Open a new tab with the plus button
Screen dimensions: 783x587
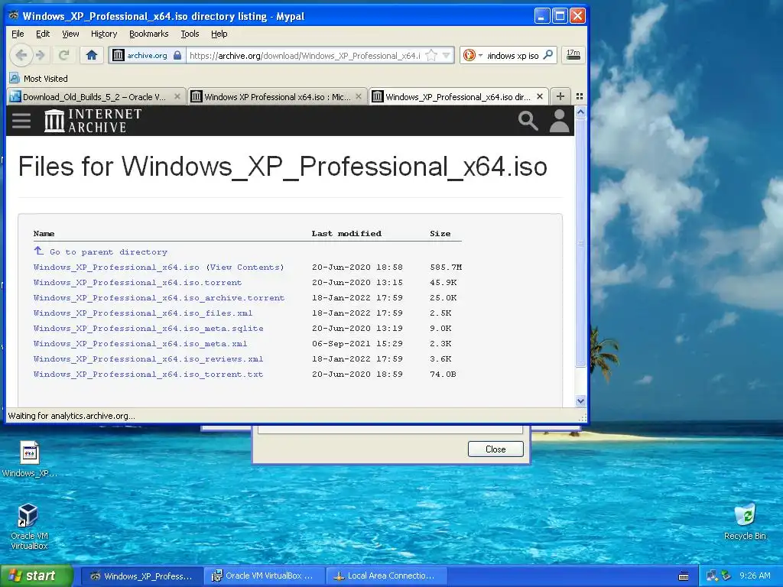point(560,96)
